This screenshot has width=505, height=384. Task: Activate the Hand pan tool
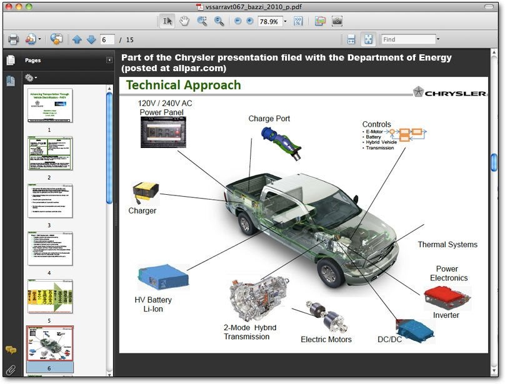pyautogui.click(x=184, y=21)
